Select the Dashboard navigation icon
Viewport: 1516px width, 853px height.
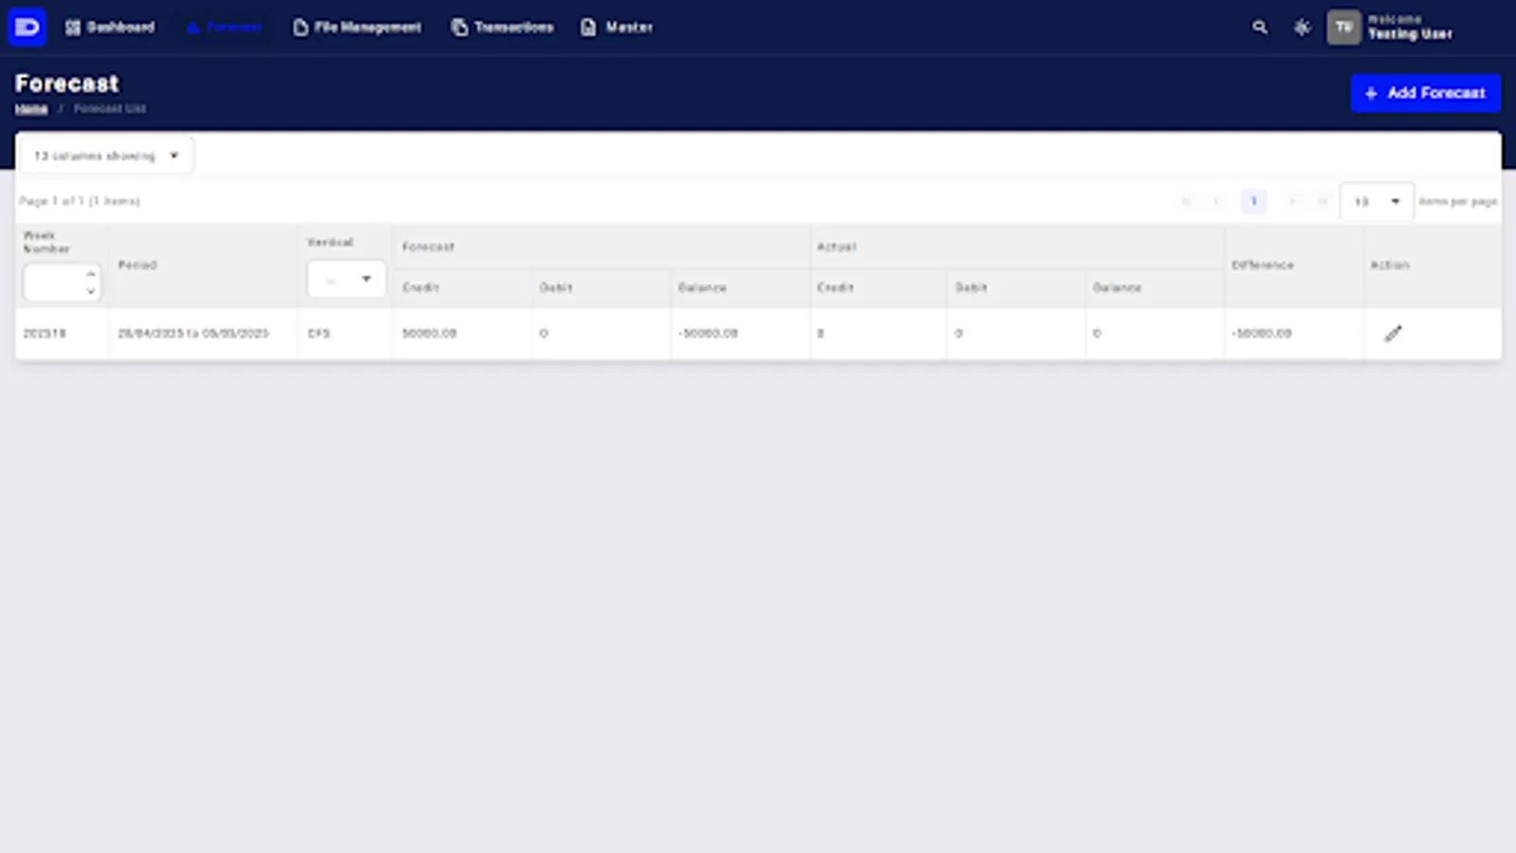click(x=72, y=27)
